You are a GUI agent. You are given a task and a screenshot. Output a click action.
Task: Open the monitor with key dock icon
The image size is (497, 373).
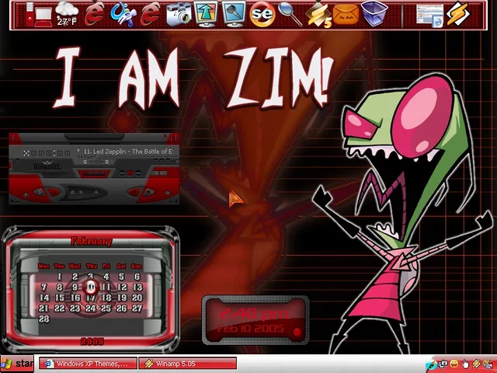[x=234, y=14]
